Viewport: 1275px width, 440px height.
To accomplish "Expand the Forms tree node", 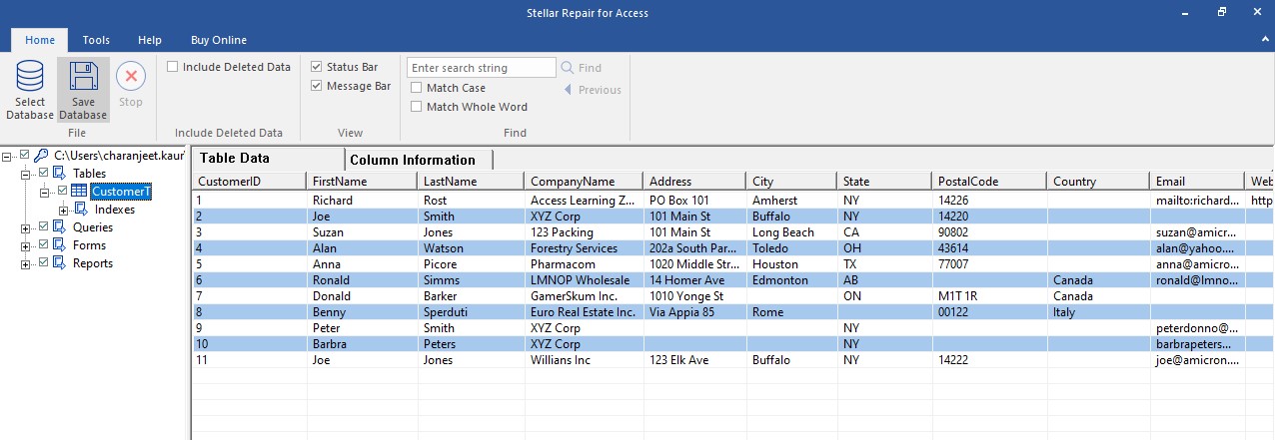I will 26,245.
